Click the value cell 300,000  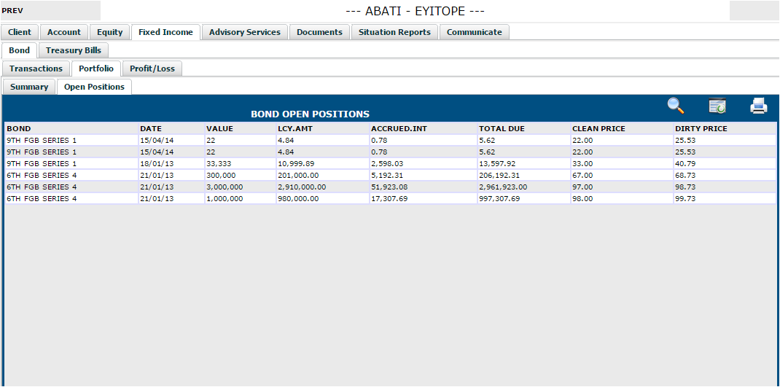[241, 175]
